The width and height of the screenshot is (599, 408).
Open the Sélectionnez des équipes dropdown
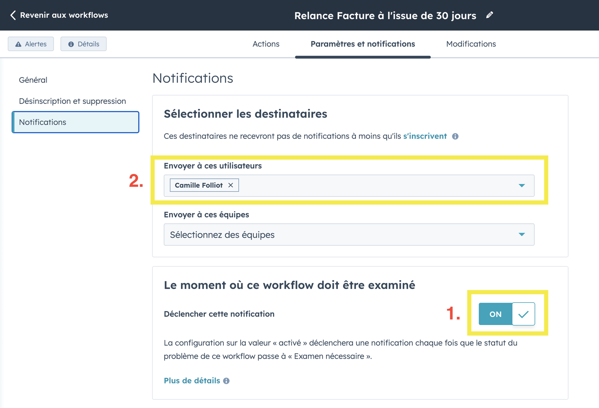click(349, 234)
